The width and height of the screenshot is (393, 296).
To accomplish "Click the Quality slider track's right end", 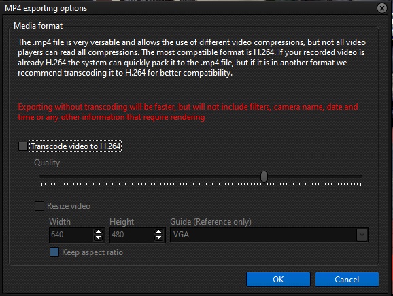I will pyautogui.click(x=360, y=177).
